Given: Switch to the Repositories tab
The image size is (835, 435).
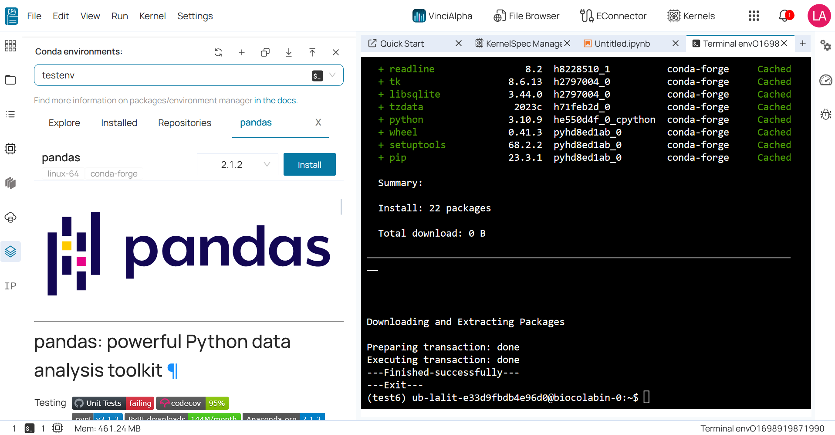Looking at the screenshot, I should pos(185,123).
